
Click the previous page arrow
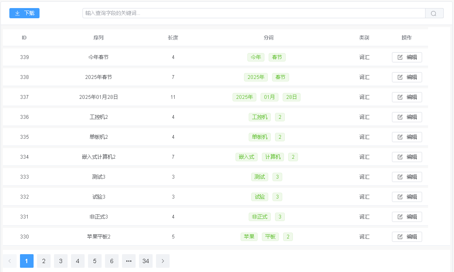click(10, 261)
